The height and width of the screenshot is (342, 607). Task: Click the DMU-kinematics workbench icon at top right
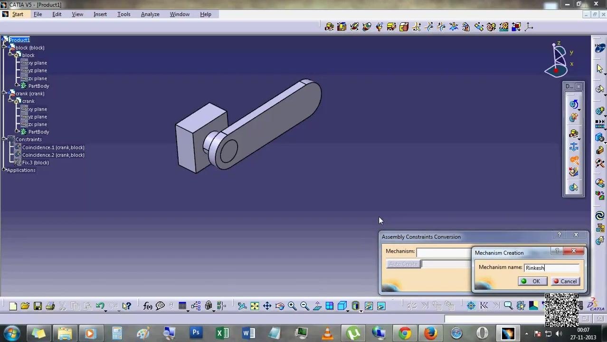tap(600, 48)
